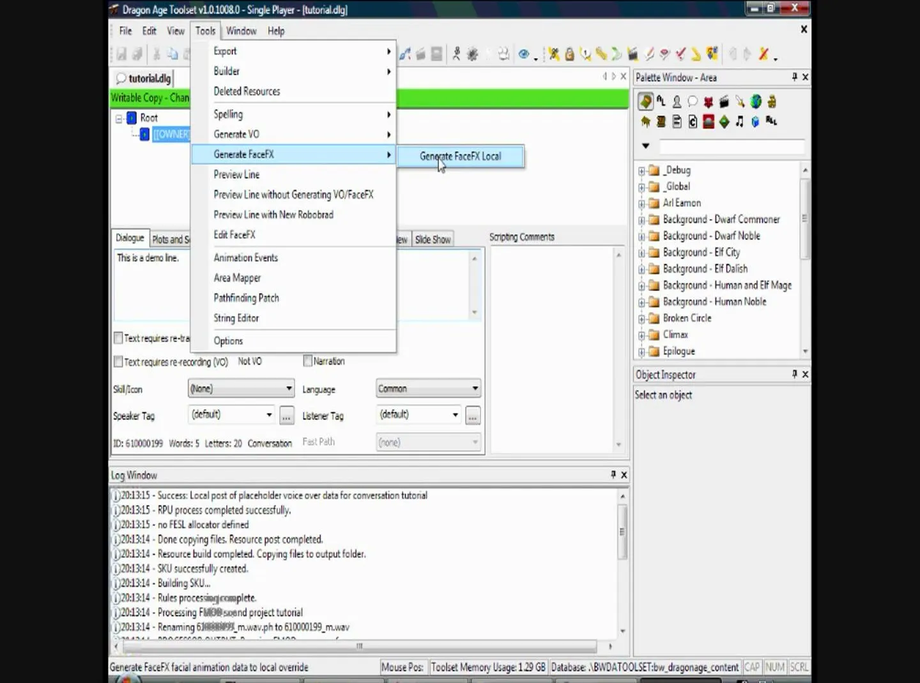
Task: Click the blue eye view toolbar icon
Action: pyautogui.click(x=524, y=54)
